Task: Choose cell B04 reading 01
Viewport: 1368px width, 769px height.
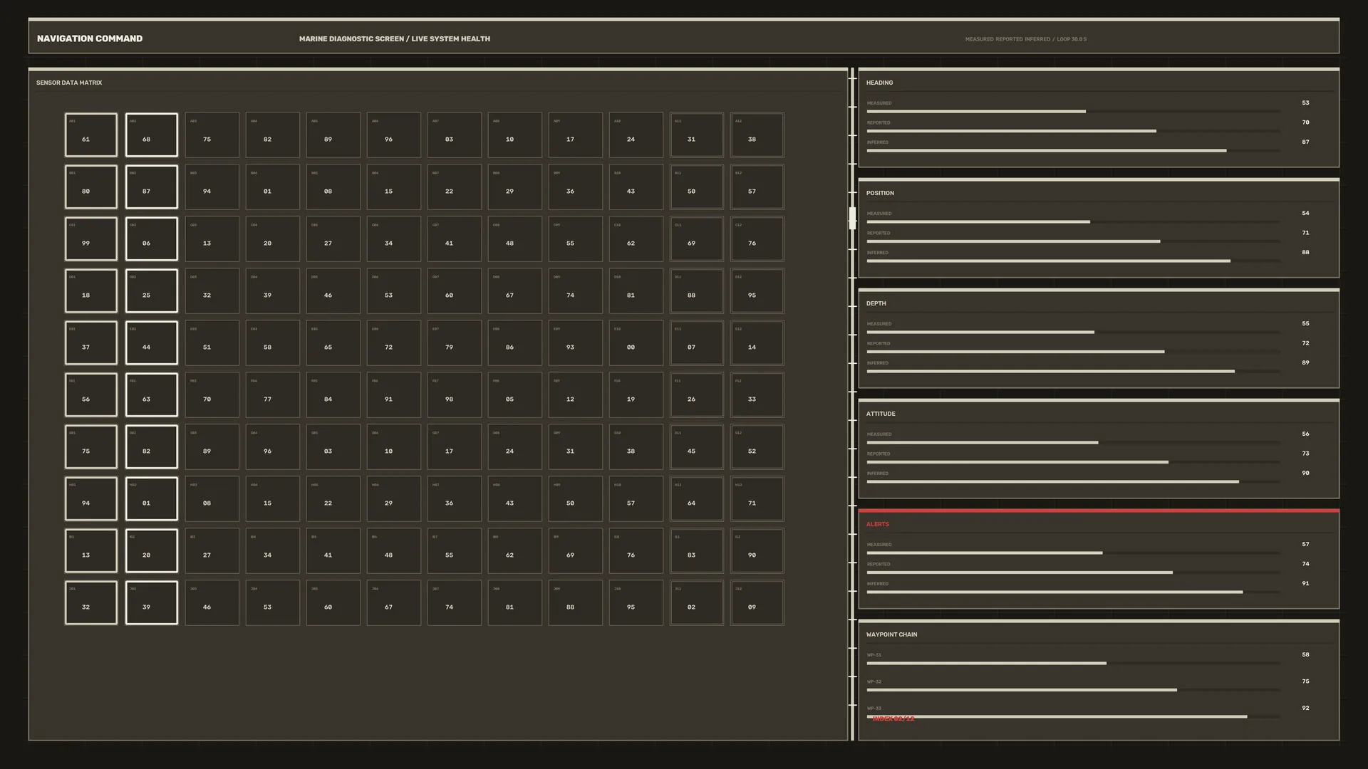Action: (272, 187)
